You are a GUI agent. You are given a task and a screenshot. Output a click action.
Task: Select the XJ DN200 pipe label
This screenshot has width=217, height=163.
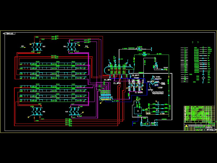tap(139, 93)
